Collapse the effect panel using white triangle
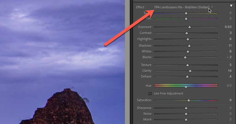This screenshot has width=236, height=124. click(231, 6)
